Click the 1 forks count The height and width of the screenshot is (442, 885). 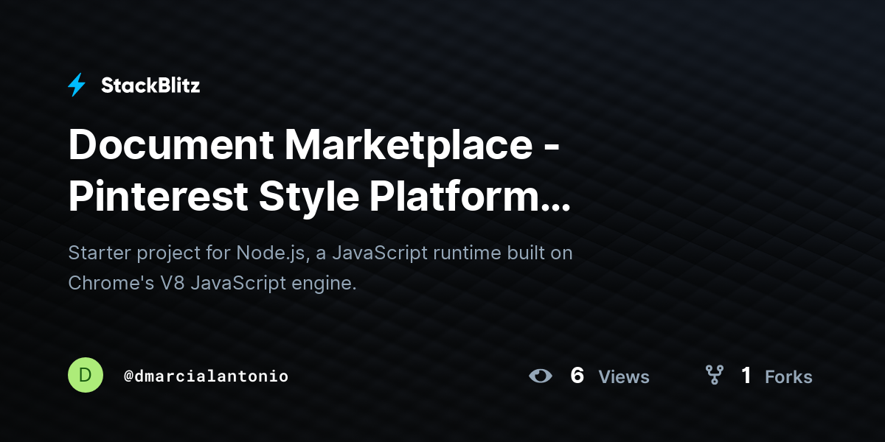(746, 376)
